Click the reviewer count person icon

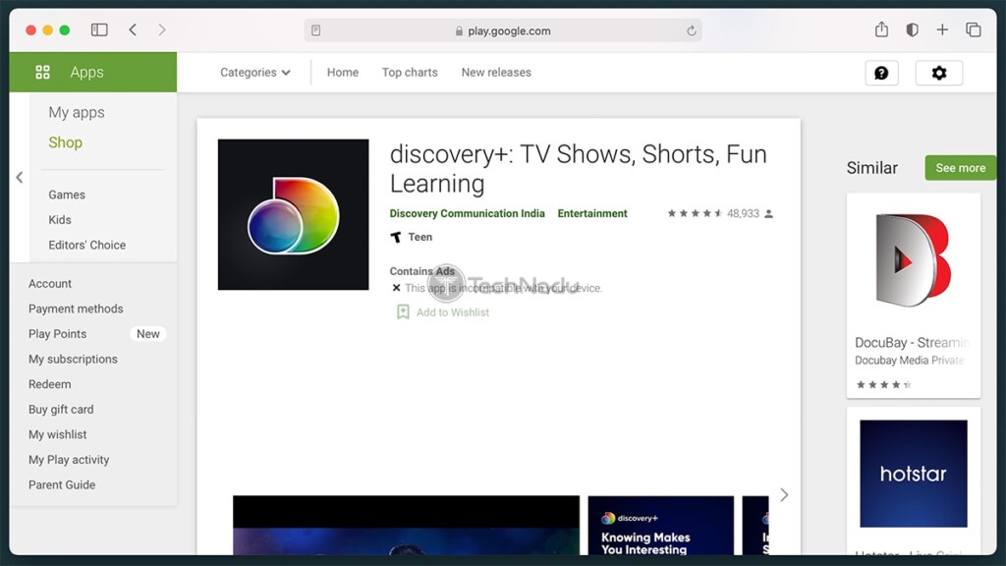768,213
